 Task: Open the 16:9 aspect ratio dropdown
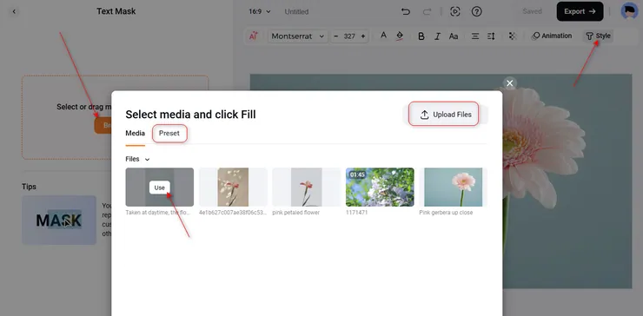(260, 11)
